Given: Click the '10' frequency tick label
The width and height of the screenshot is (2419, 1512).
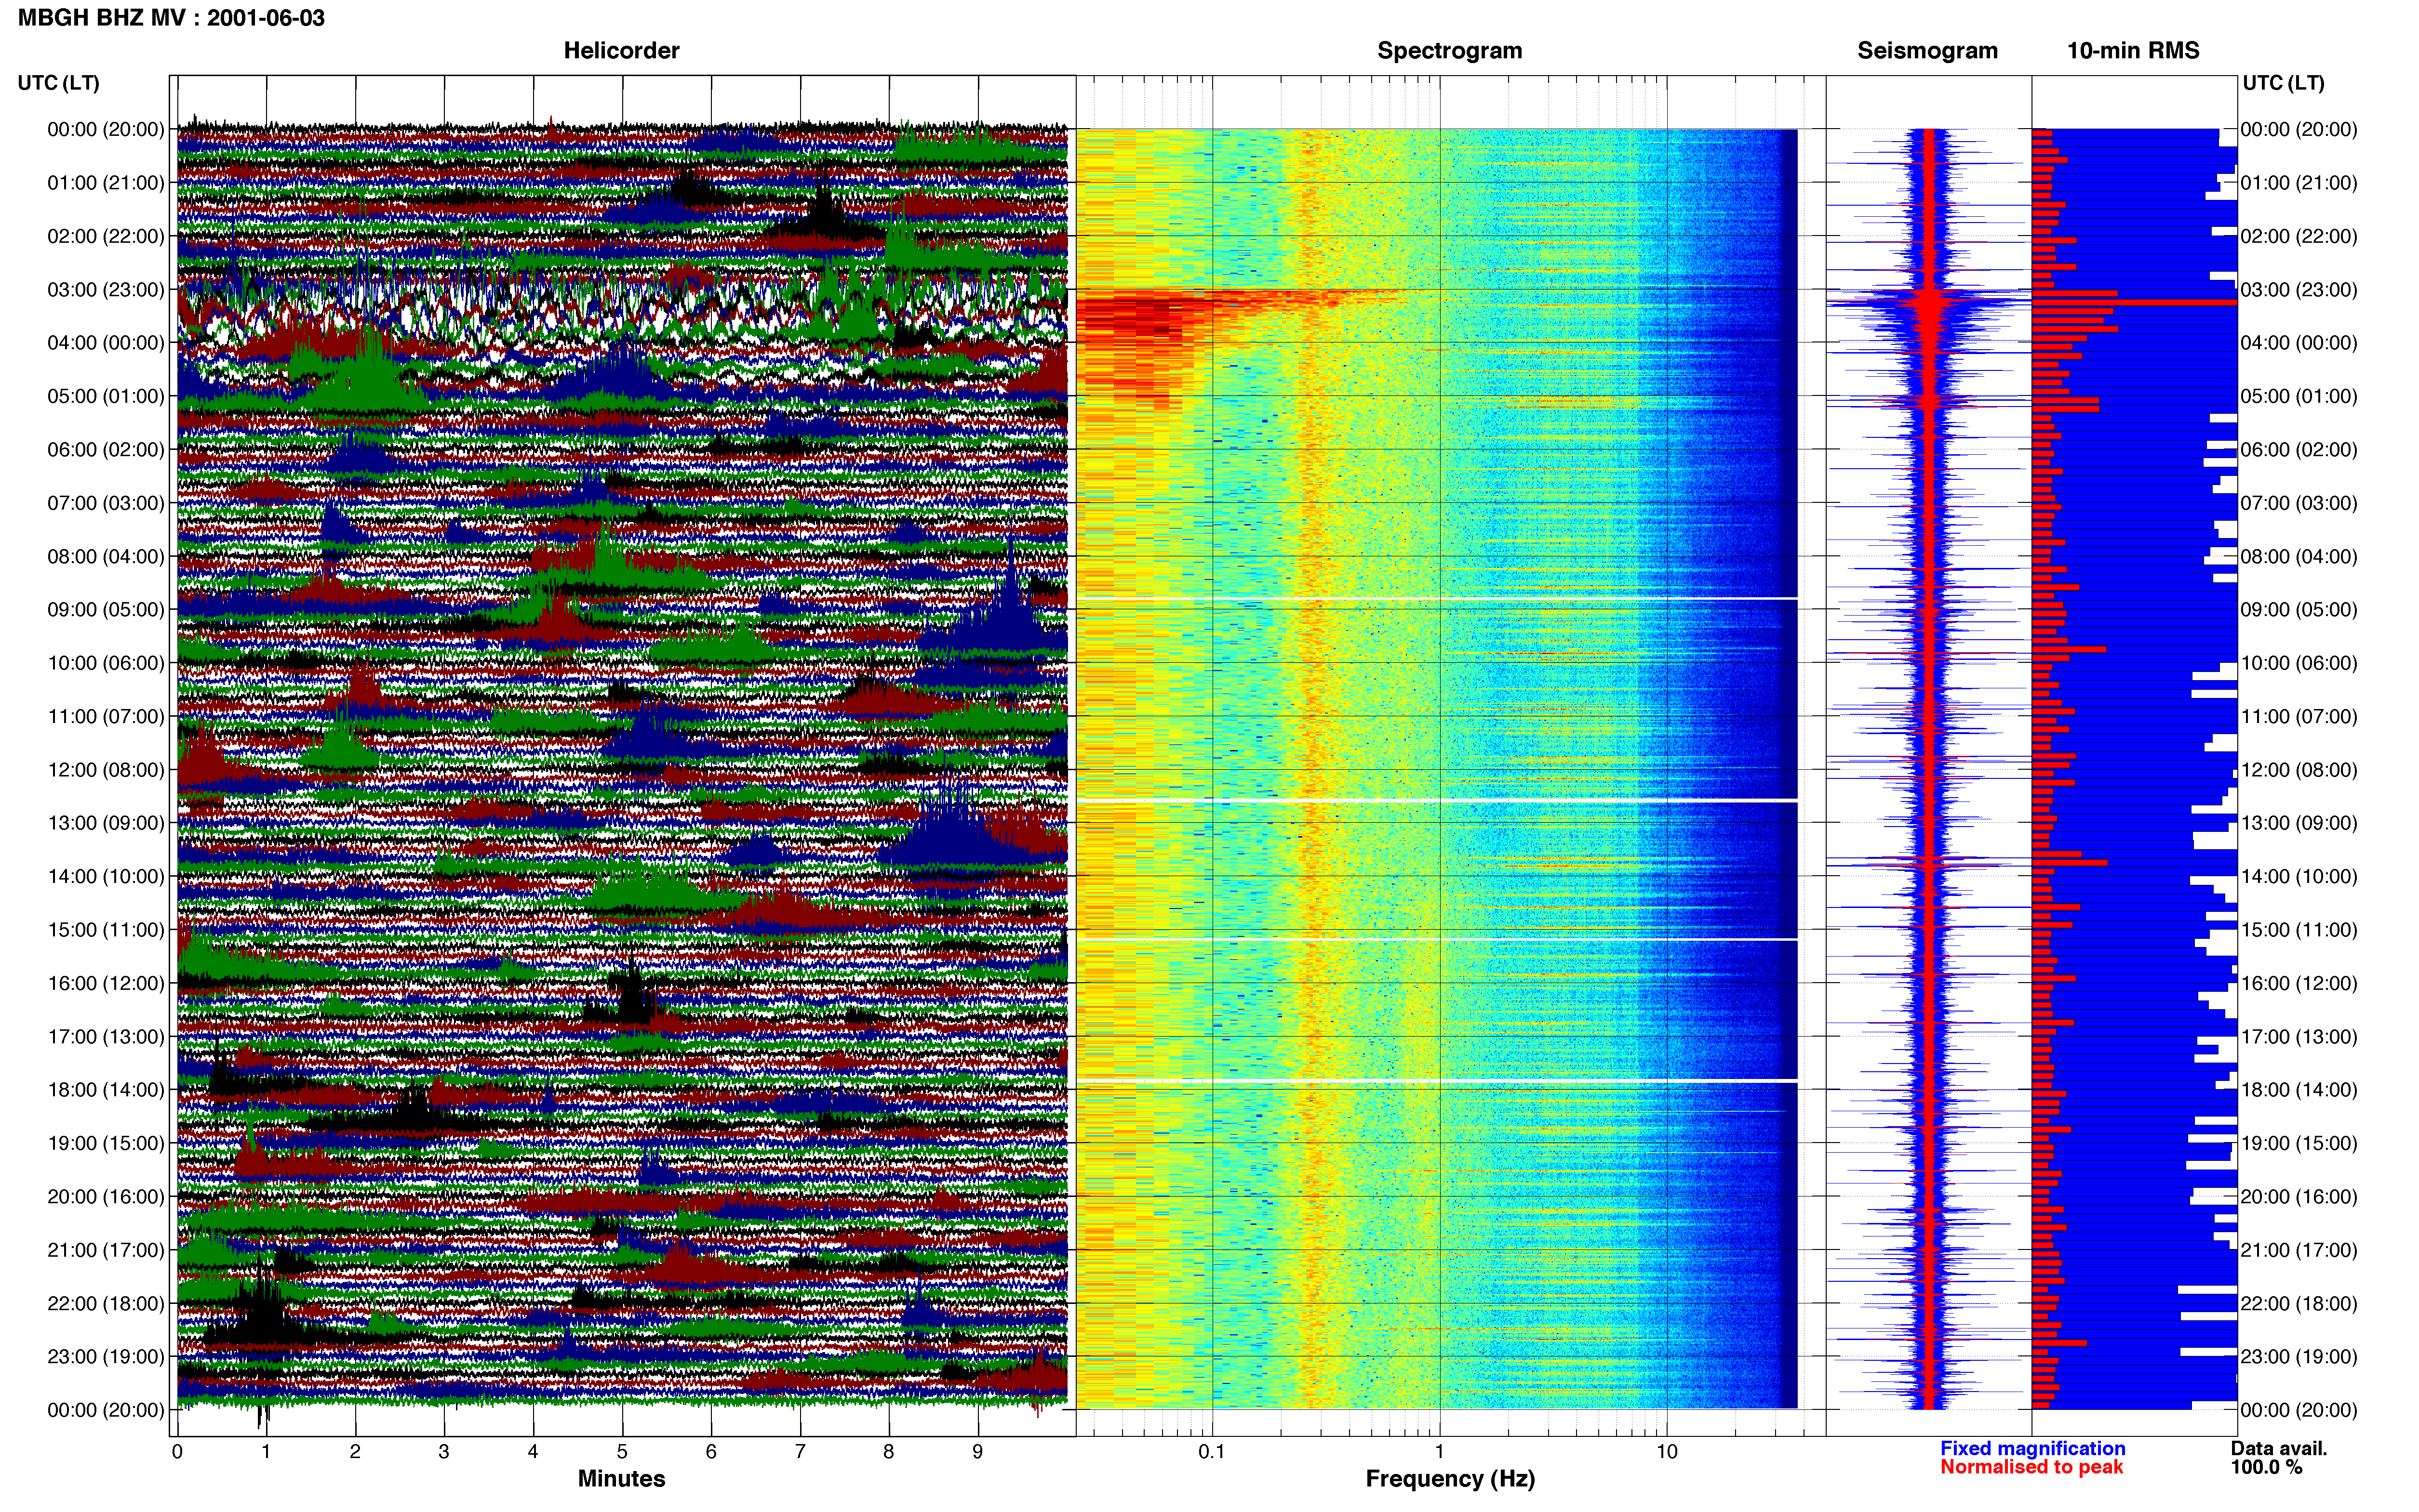Looking at the screenshot, I should coord(1666,1451).
